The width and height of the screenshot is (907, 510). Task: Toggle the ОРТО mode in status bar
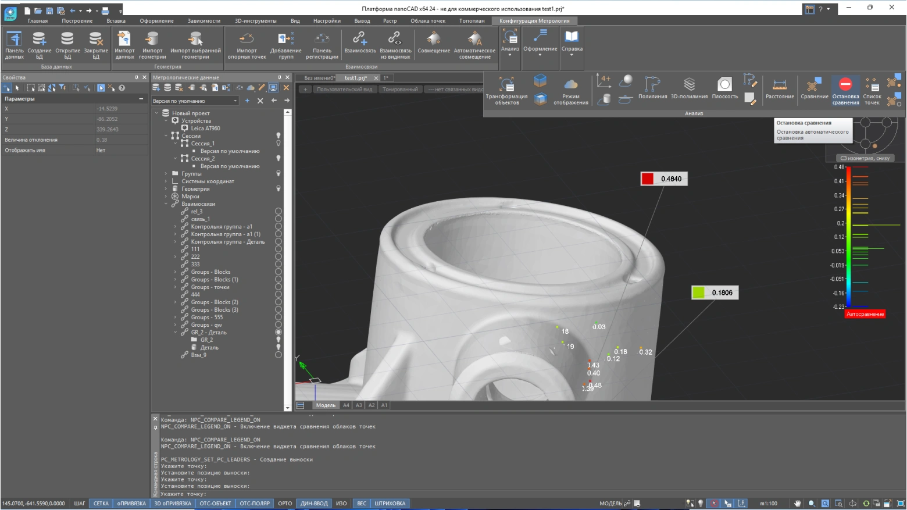click(285, 504)
